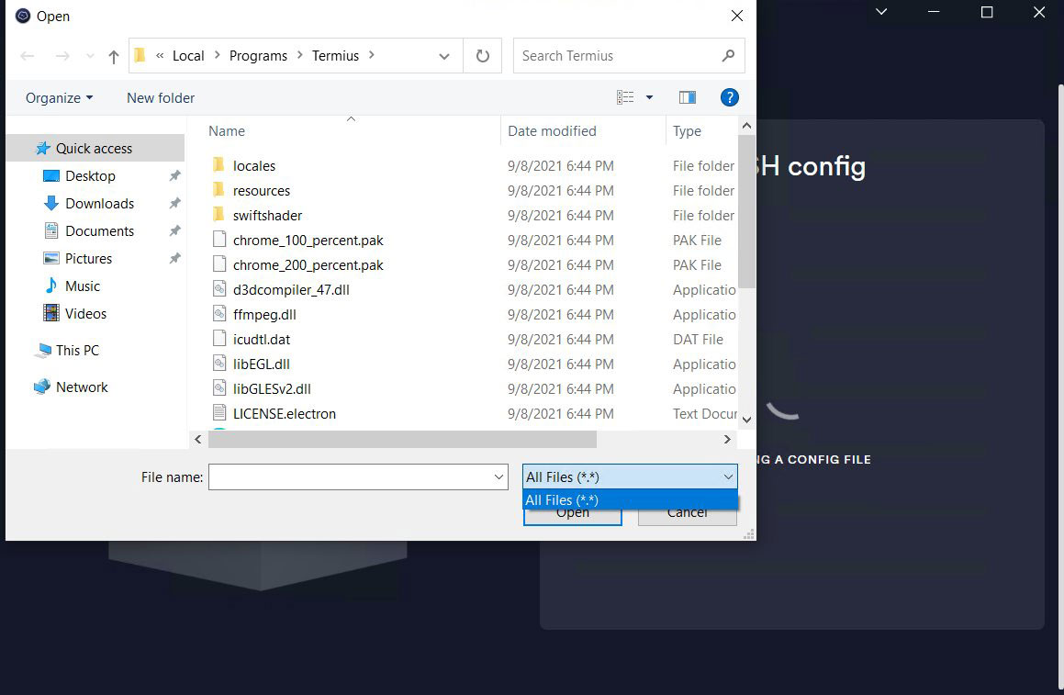The height and width of the screenshot is (695, 1064).
Task: Click the vertical scrollbar thumb
Action: [746, 212]
